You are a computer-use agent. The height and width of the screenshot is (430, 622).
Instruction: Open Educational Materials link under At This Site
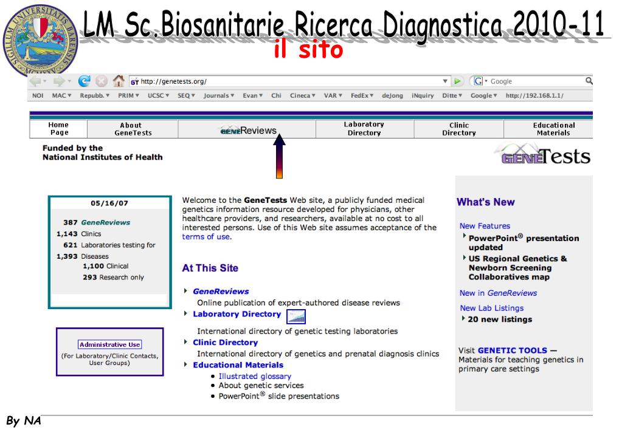click(238, 365)
